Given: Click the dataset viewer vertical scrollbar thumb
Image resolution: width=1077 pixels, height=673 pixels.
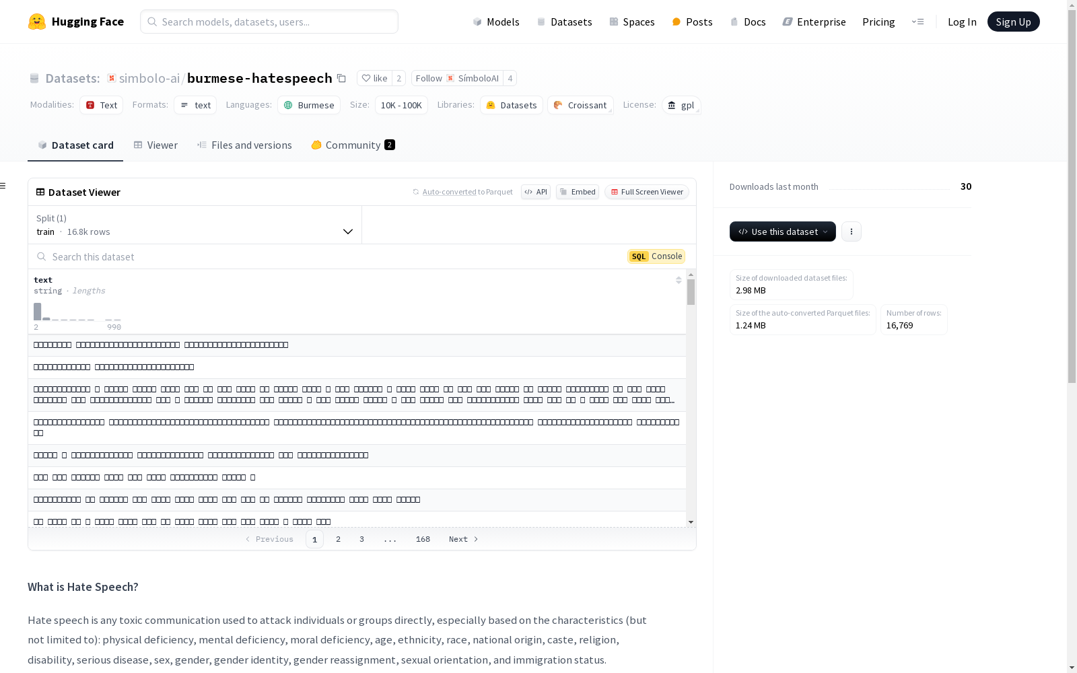Looking at the screenshot, I should (691, 292).
